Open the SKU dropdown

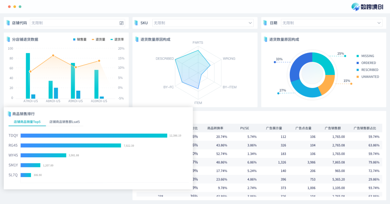point(250,23)
